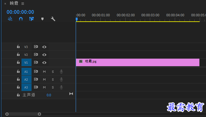The image size is (206, 117).
Task: Mute audio track A2
Action: pos(44,79)
